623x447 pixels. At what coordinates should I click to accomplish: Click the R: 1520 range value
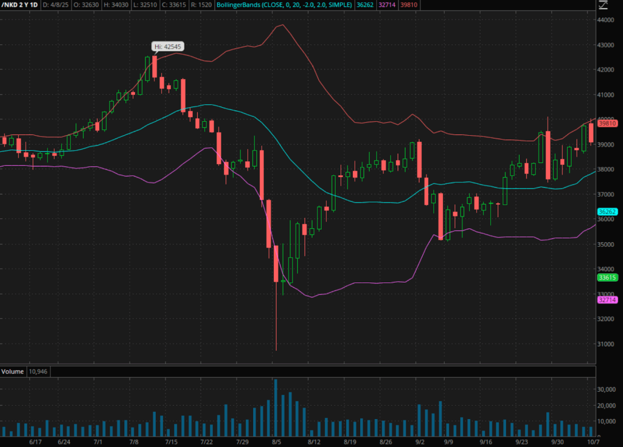pos(201,5)
